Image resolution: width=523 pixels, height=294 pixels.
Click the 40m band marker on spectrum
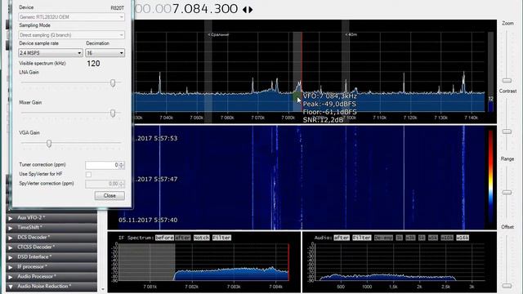coord(351,34)
